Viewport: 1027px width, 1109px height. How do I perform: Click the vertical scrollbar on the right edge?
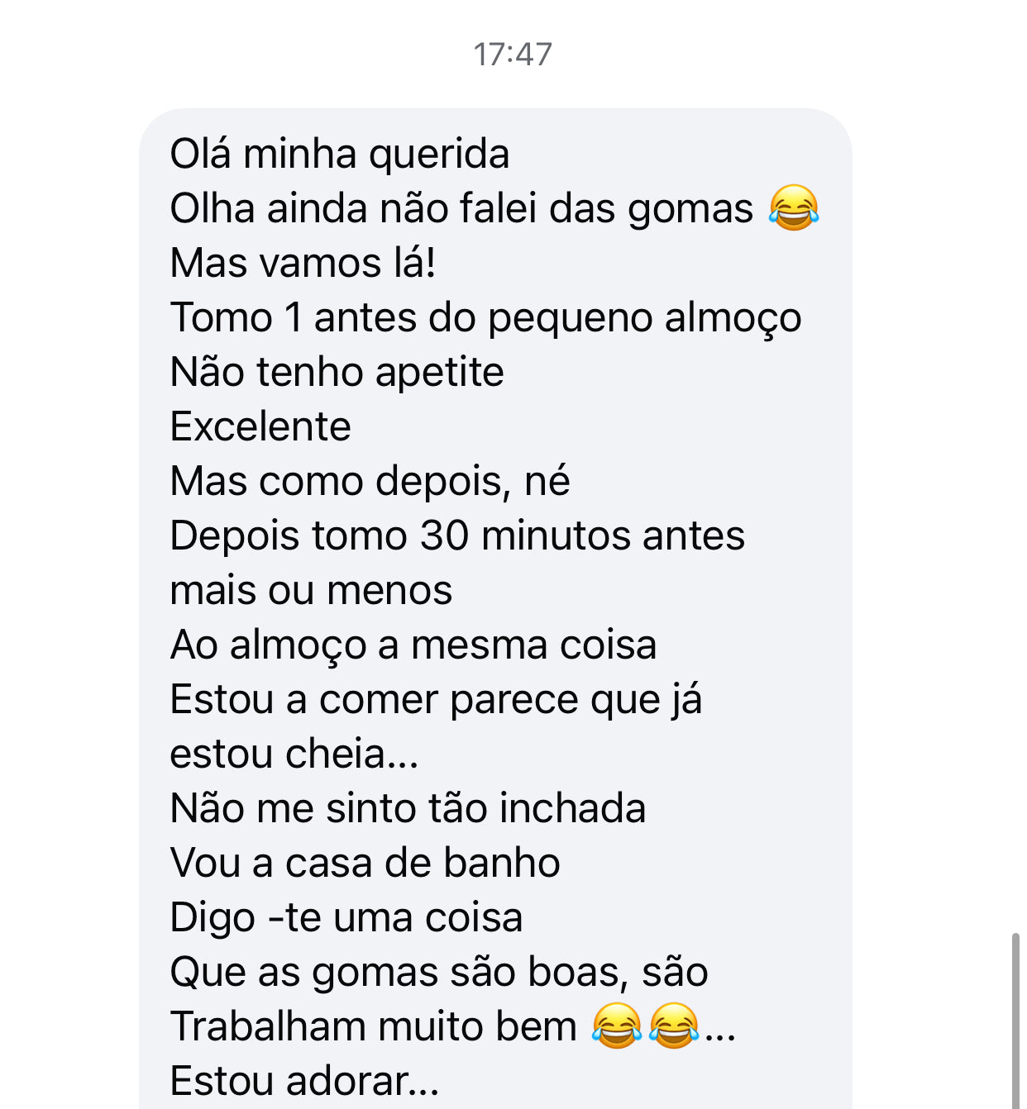pyautogui.click(x=1015, y=1021)
